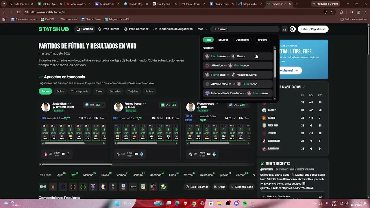Viewport: 370px width, 208px height.
Task: Click Aston Villa crest in standings
Action: pyautogui.click(x=264, y=126)
